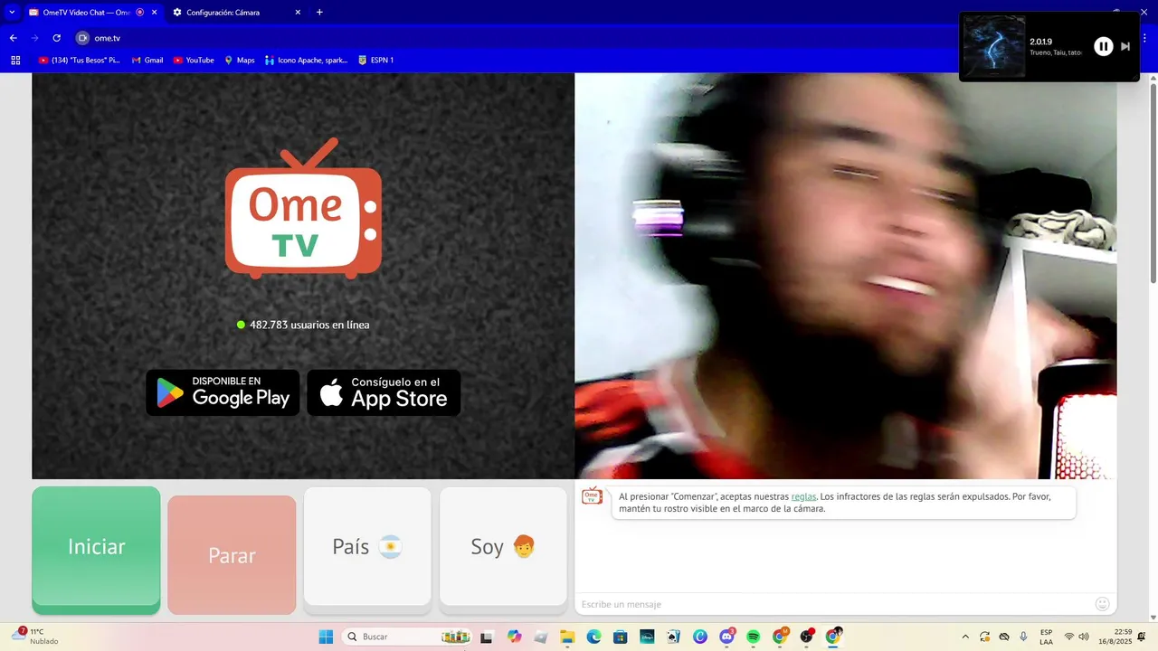Image resolution: width=1158 pixels, height=651 pixels.
Task: Switch to the Configuración: Cámara tab
Action: click(237, 12)
